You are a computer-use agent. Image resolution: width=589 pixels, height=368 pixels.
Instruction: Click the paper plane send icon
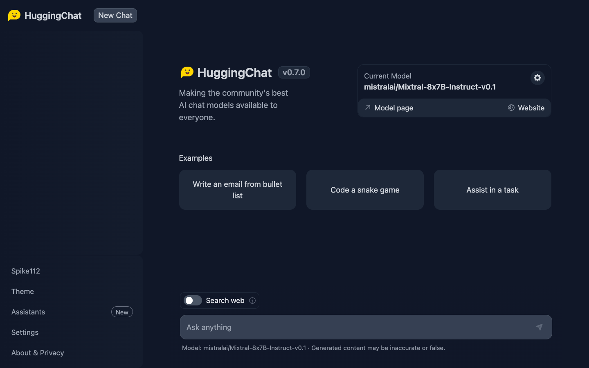tap(539, 327)
